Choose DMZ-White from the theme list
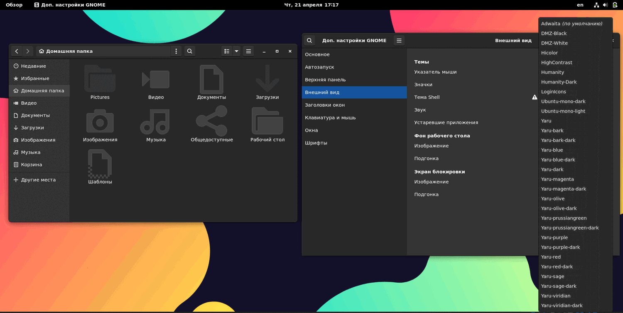 [x=575, y=43]
